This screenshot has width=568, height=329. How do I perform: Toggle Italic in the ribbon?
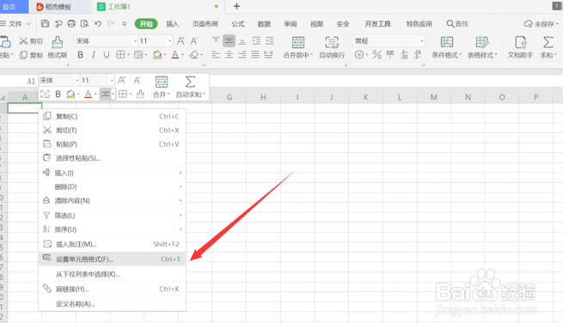click(x=94, y=55)
